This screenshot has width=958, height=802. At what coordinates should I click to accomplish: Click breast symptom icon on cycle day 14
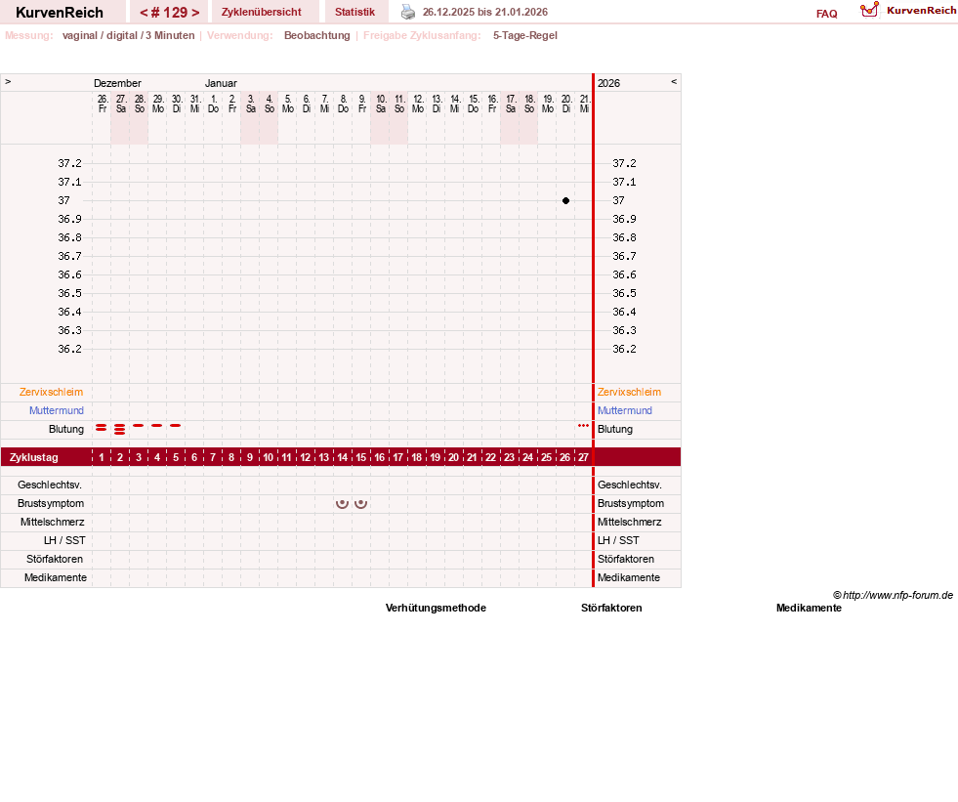342,504
